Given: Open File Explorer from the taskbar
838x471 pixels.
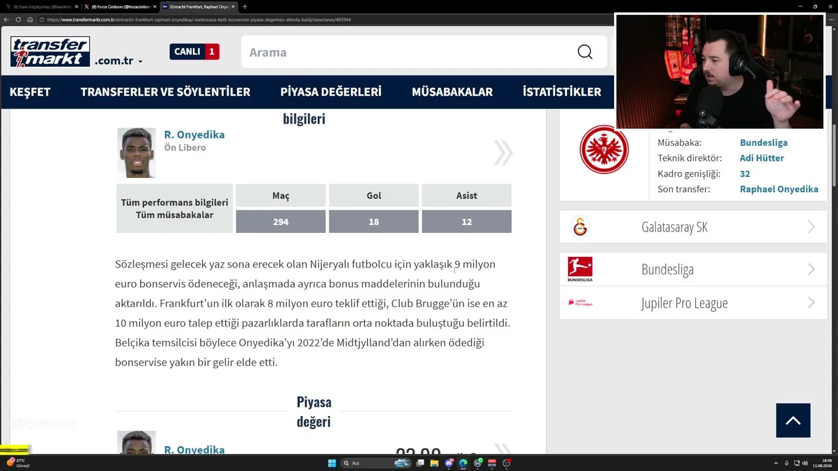Looking at the screenshot, I should click(x=435, y=463).
